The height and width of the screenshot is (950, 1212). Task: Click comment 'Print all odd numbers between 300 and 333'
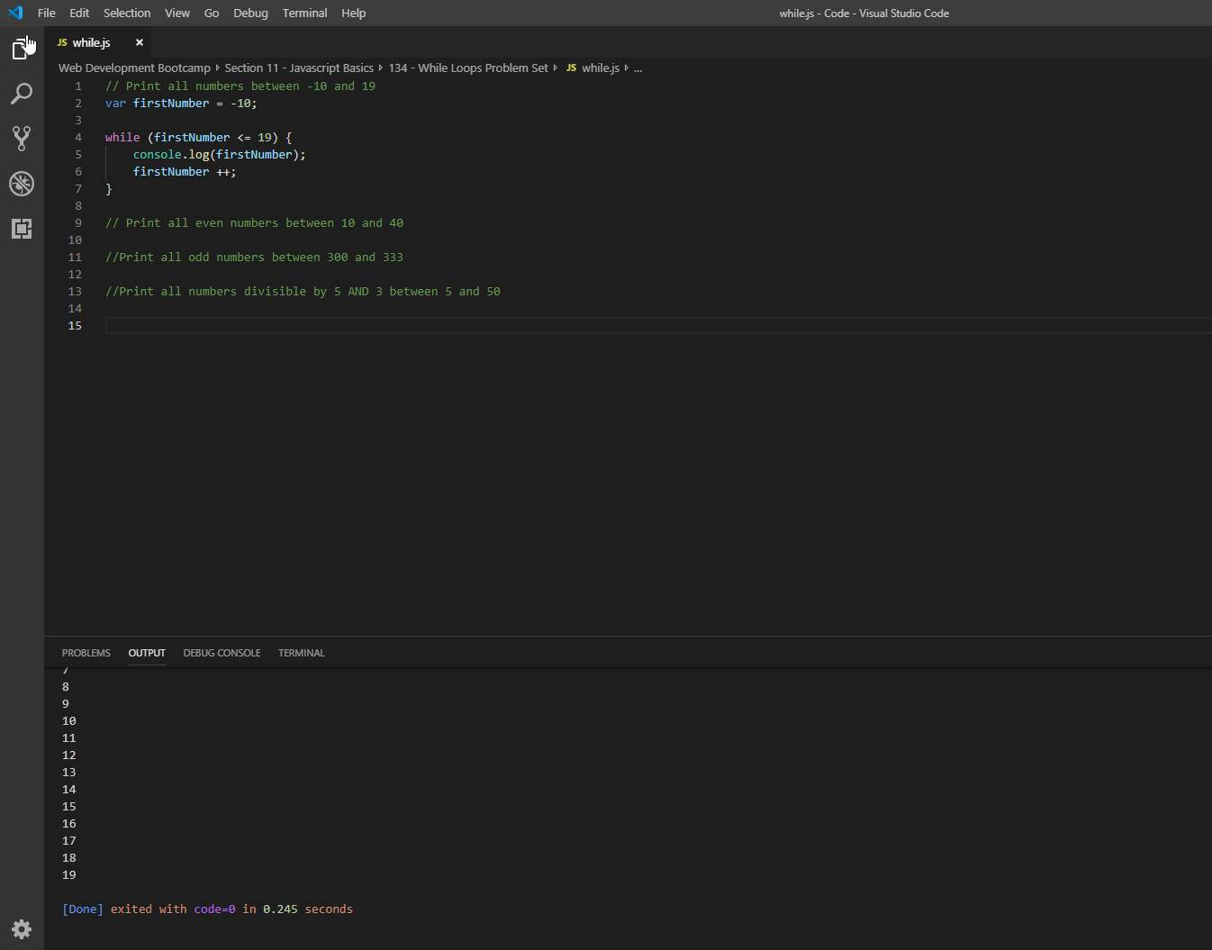point(254,258)
